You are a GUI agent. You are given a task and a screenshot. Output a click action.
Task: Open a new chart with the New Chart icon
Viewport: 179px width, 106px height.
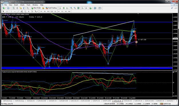point(3,8)
